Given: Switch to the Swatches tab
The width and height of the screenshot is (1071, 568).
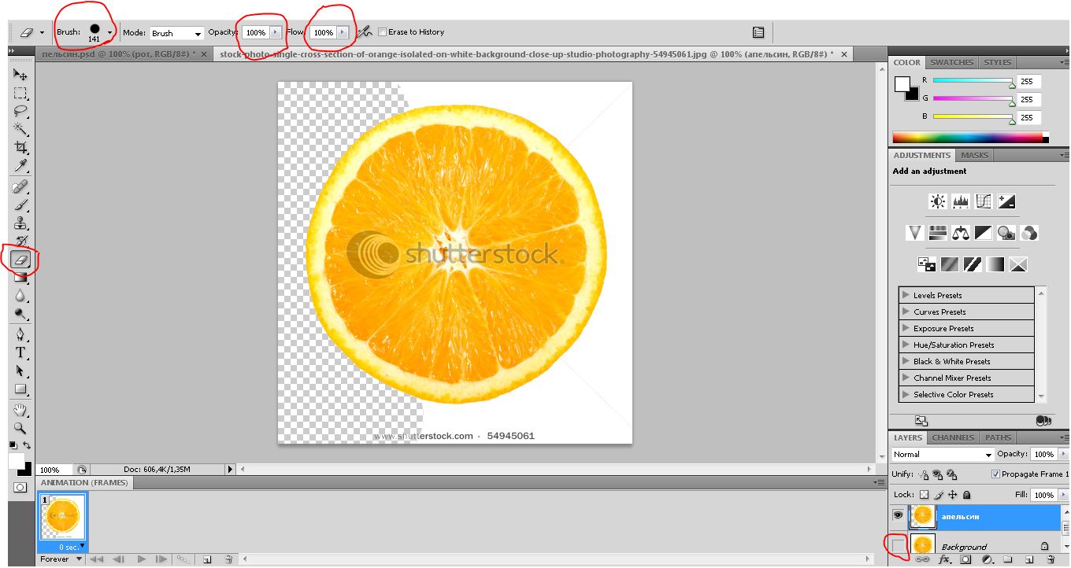Looking at the screenshot, I should [951, 62].
